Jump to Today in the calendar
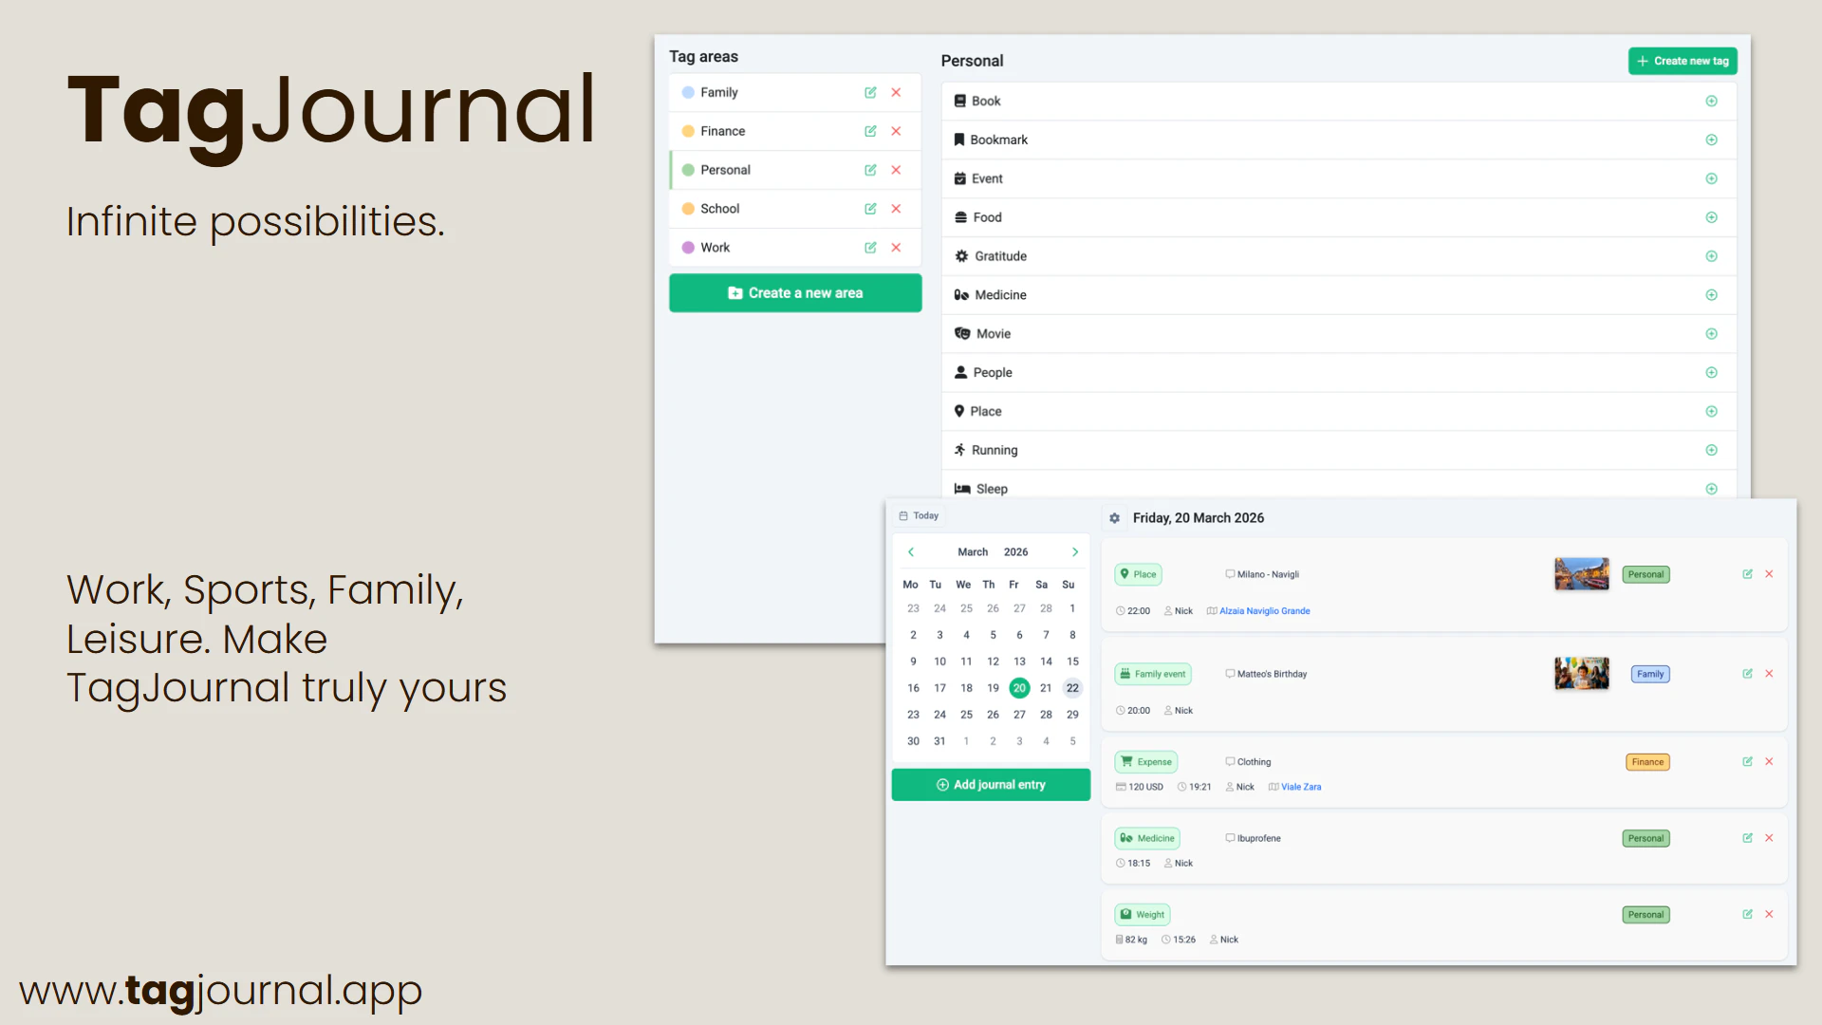The width and height of the screenshot is (1822, 1025). tap(919, 516)
